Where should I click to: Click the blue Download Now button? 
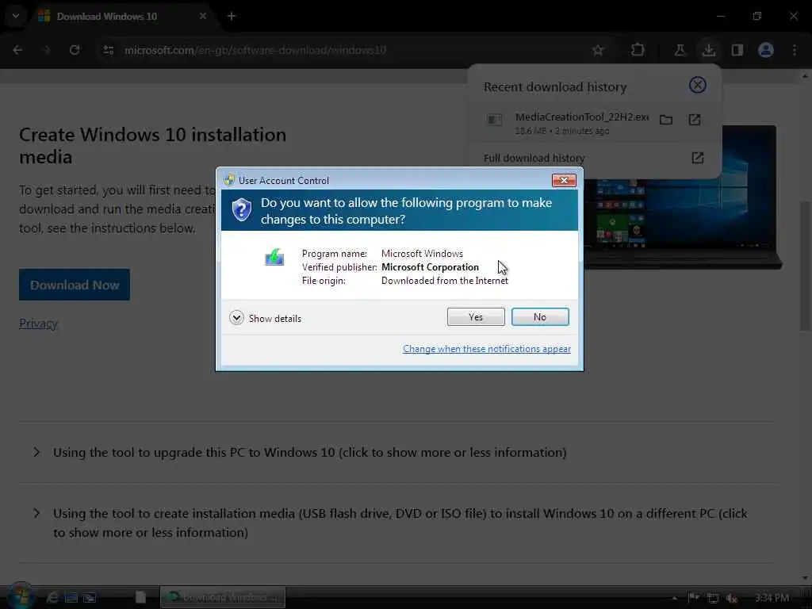click(x=75, y=285)
